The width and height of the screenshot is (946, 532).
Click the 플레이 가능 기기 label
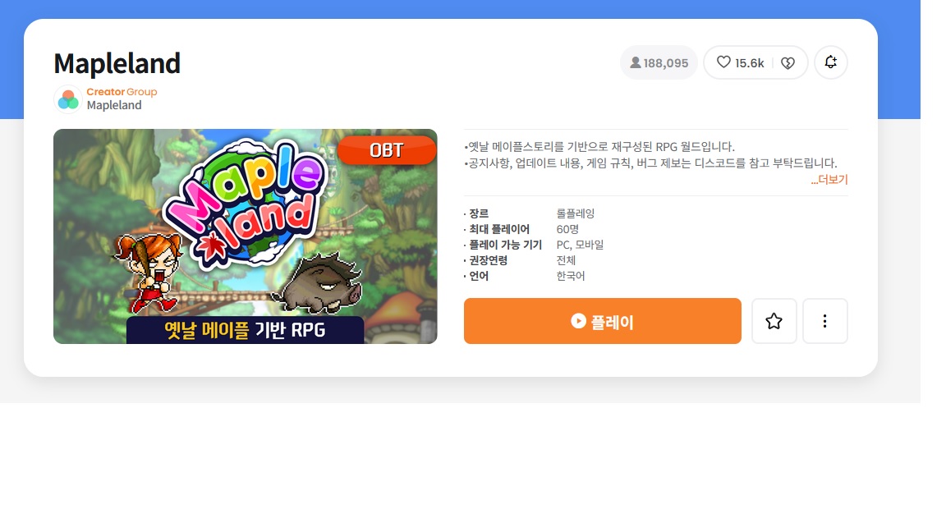(506, 245)
